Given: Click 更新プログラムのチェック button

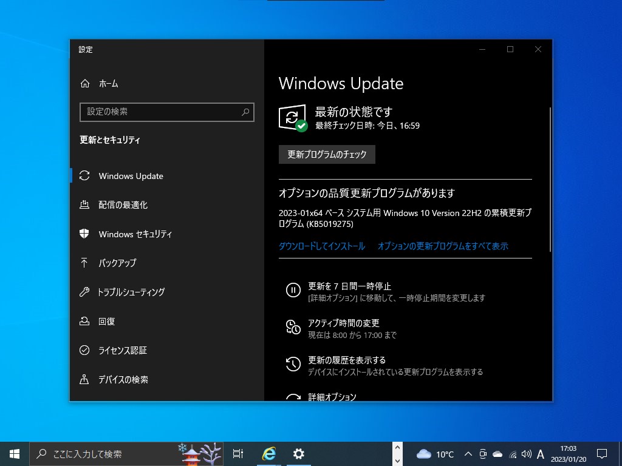Looking at the screenshot, I should pyautogui.click(x=326, y=154).
